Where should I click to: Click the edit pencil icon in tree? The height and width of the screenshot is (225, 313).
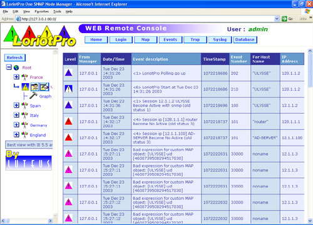pos(44,87)
